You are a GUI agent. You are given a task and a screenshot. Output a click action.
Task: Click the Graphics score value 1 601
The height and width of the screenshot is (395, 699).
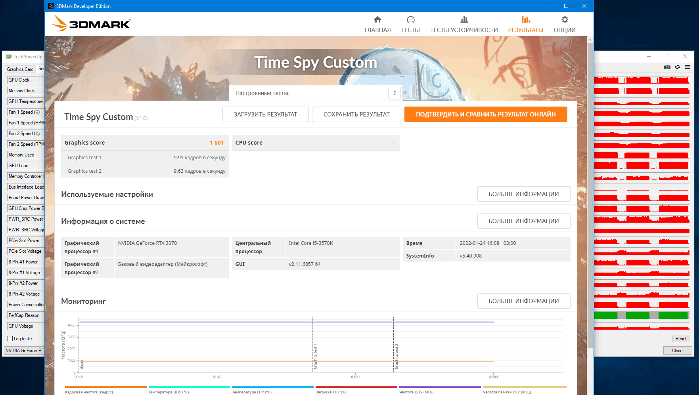[217, 143]
